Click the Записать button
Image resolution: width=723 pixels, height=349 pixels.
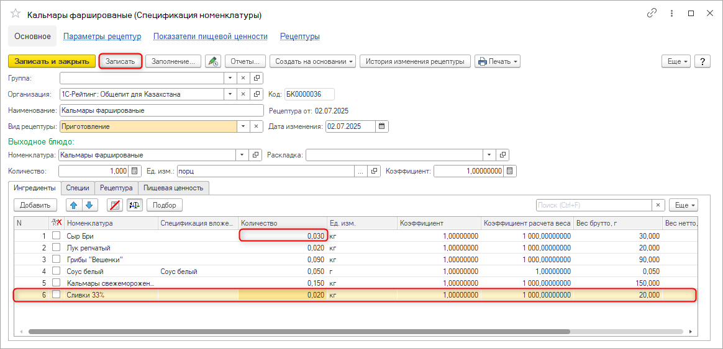point(120,61)
